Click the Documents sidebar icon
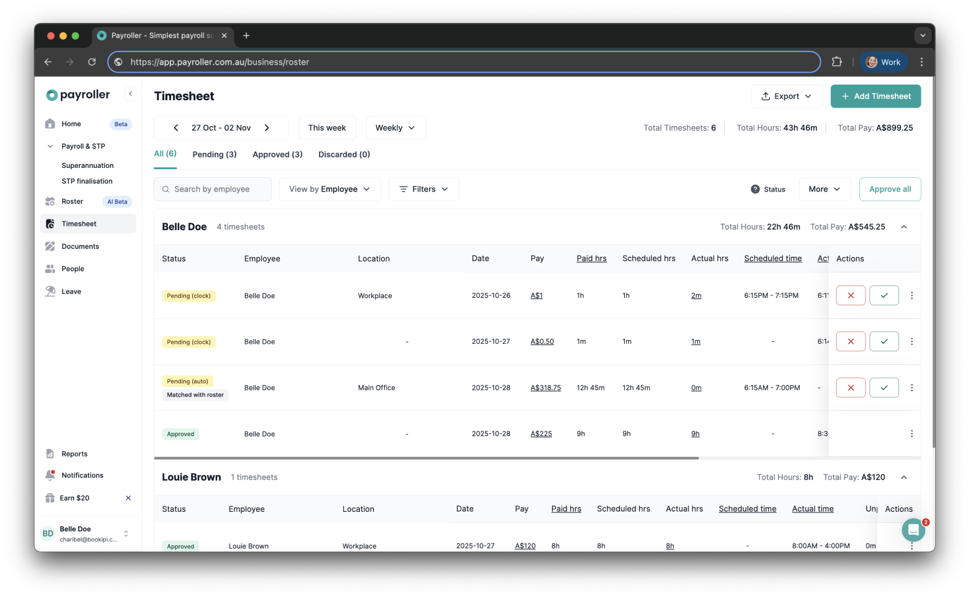Image resolution: width=970 pixels, height=597 pixels. tap(50, 246)
